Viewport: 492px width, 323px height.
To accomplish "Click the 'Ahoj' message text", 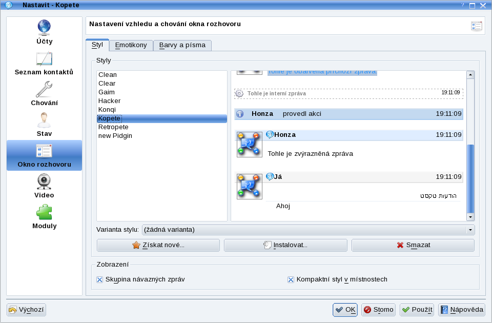I will (283, 206).
